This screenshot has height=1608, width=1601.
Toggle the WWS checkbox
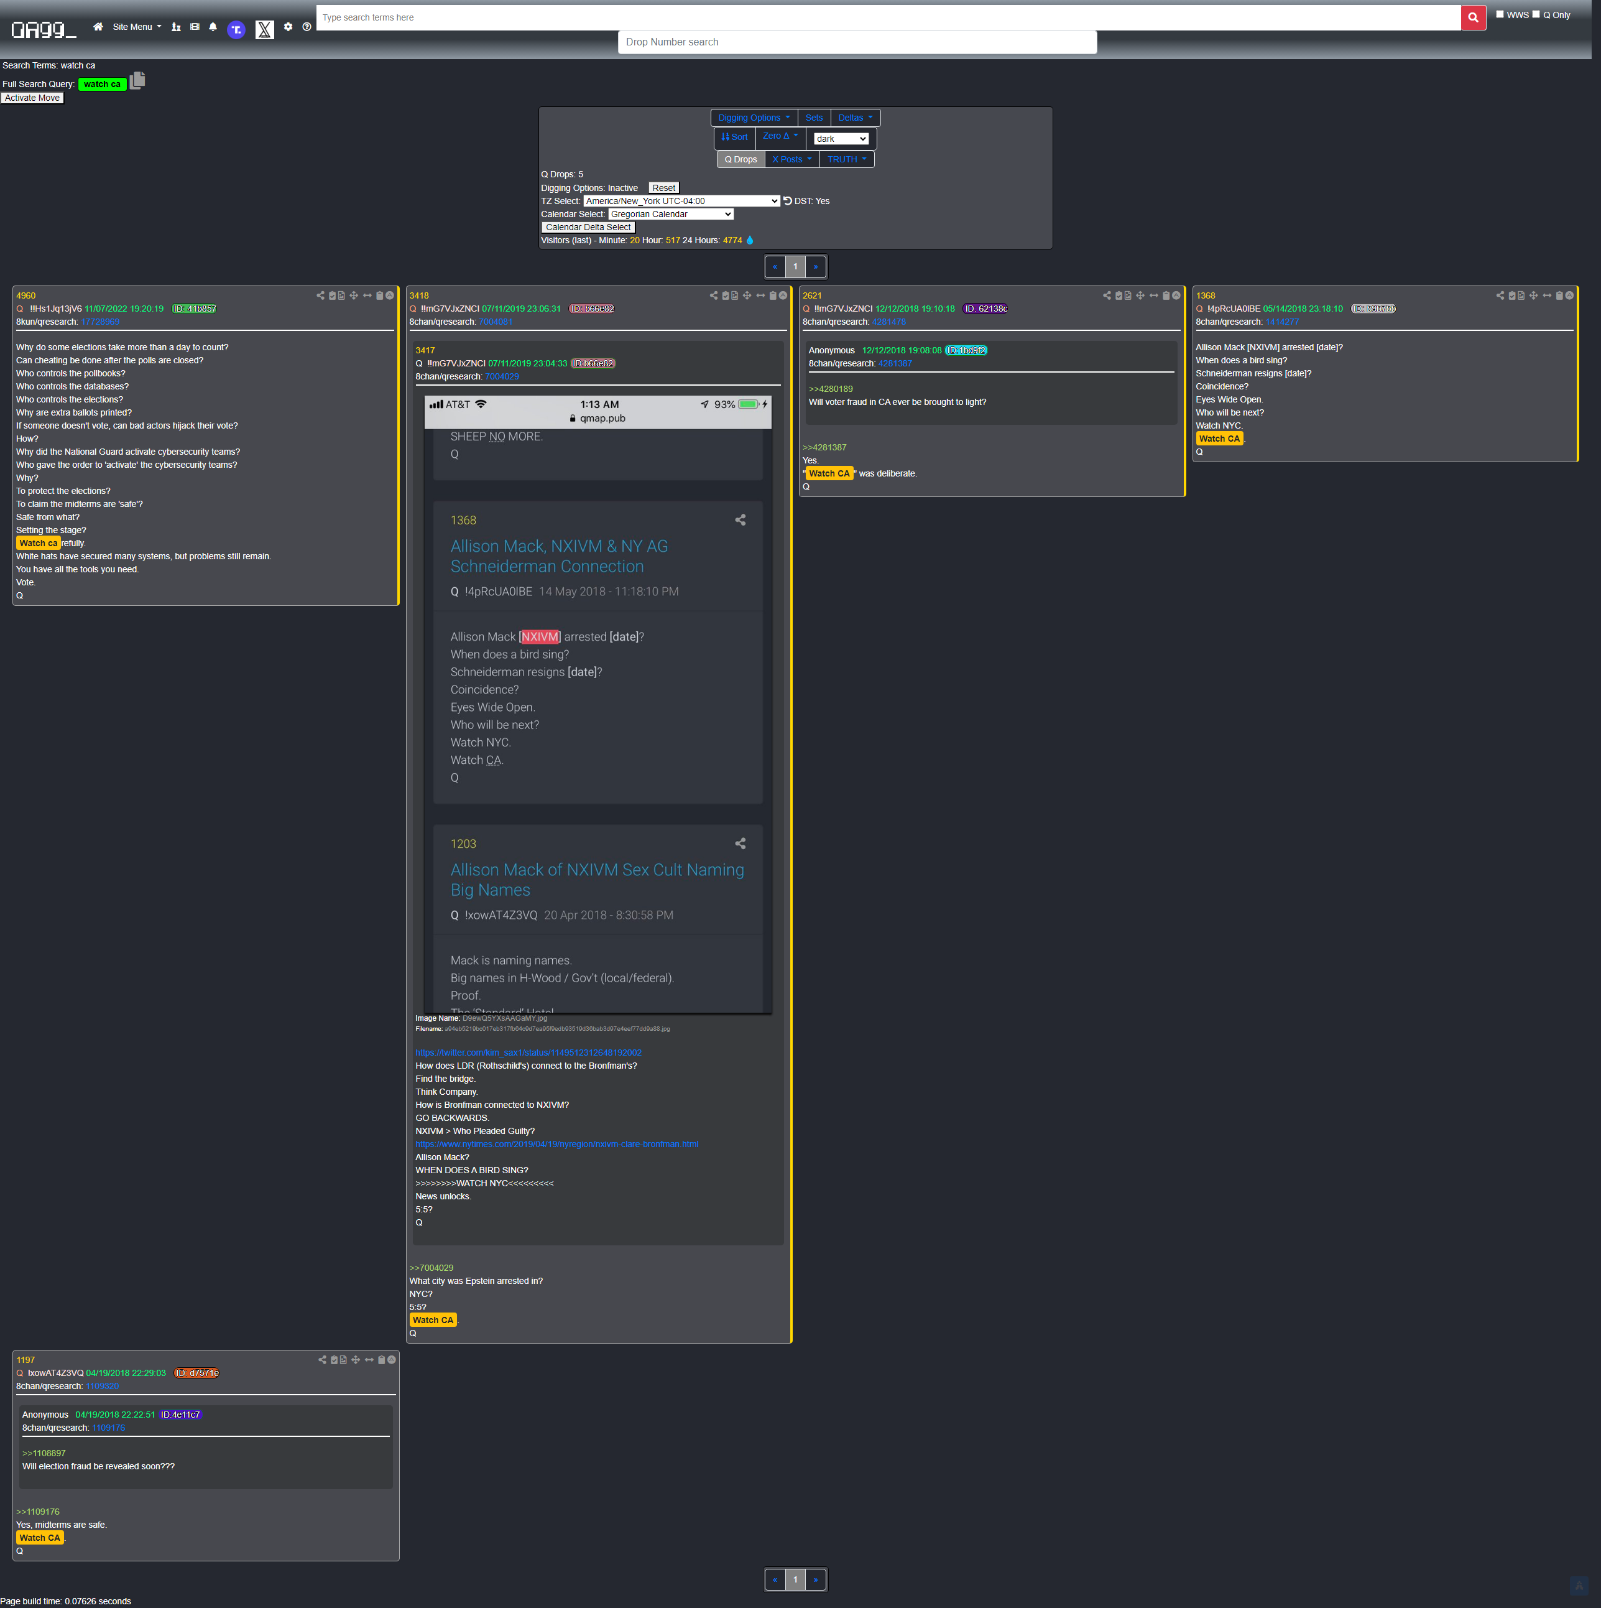tap(1500, 14)
